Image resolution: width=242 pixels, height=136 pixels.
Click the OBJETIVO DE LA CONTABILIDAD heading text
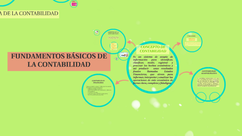[x=113, y=33]
